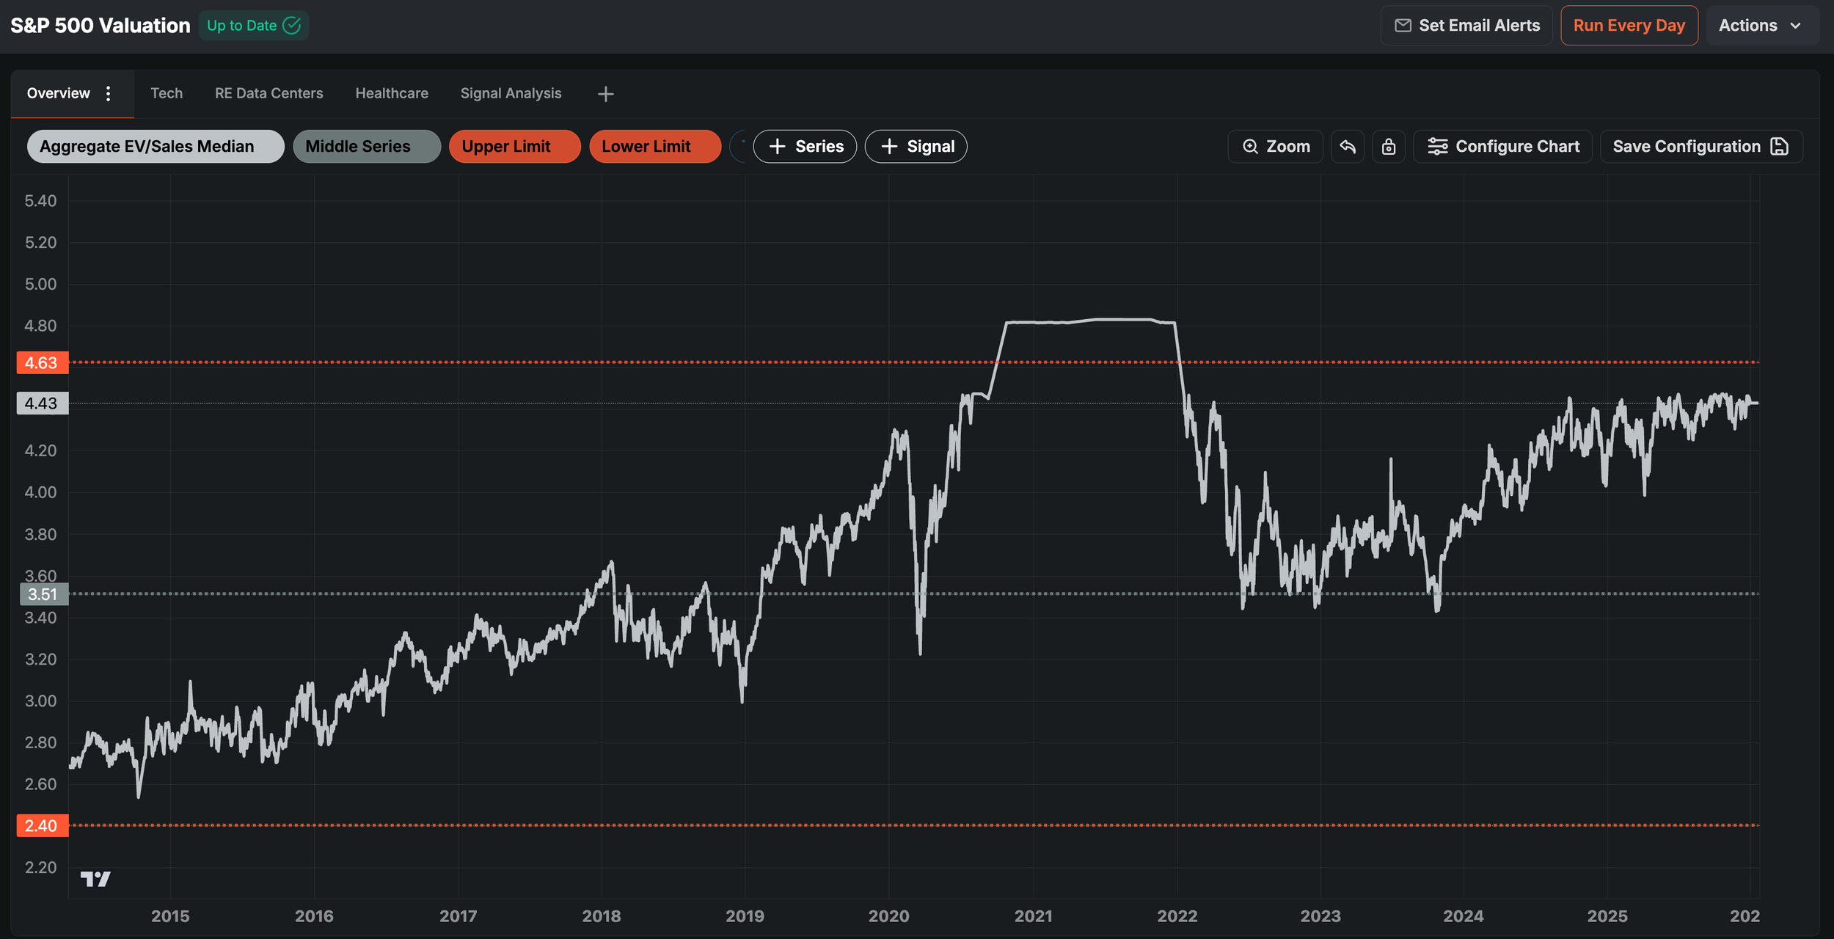Screen dimensions: 1834x939
Task: Add a new Series button
Action: [805, 147]
